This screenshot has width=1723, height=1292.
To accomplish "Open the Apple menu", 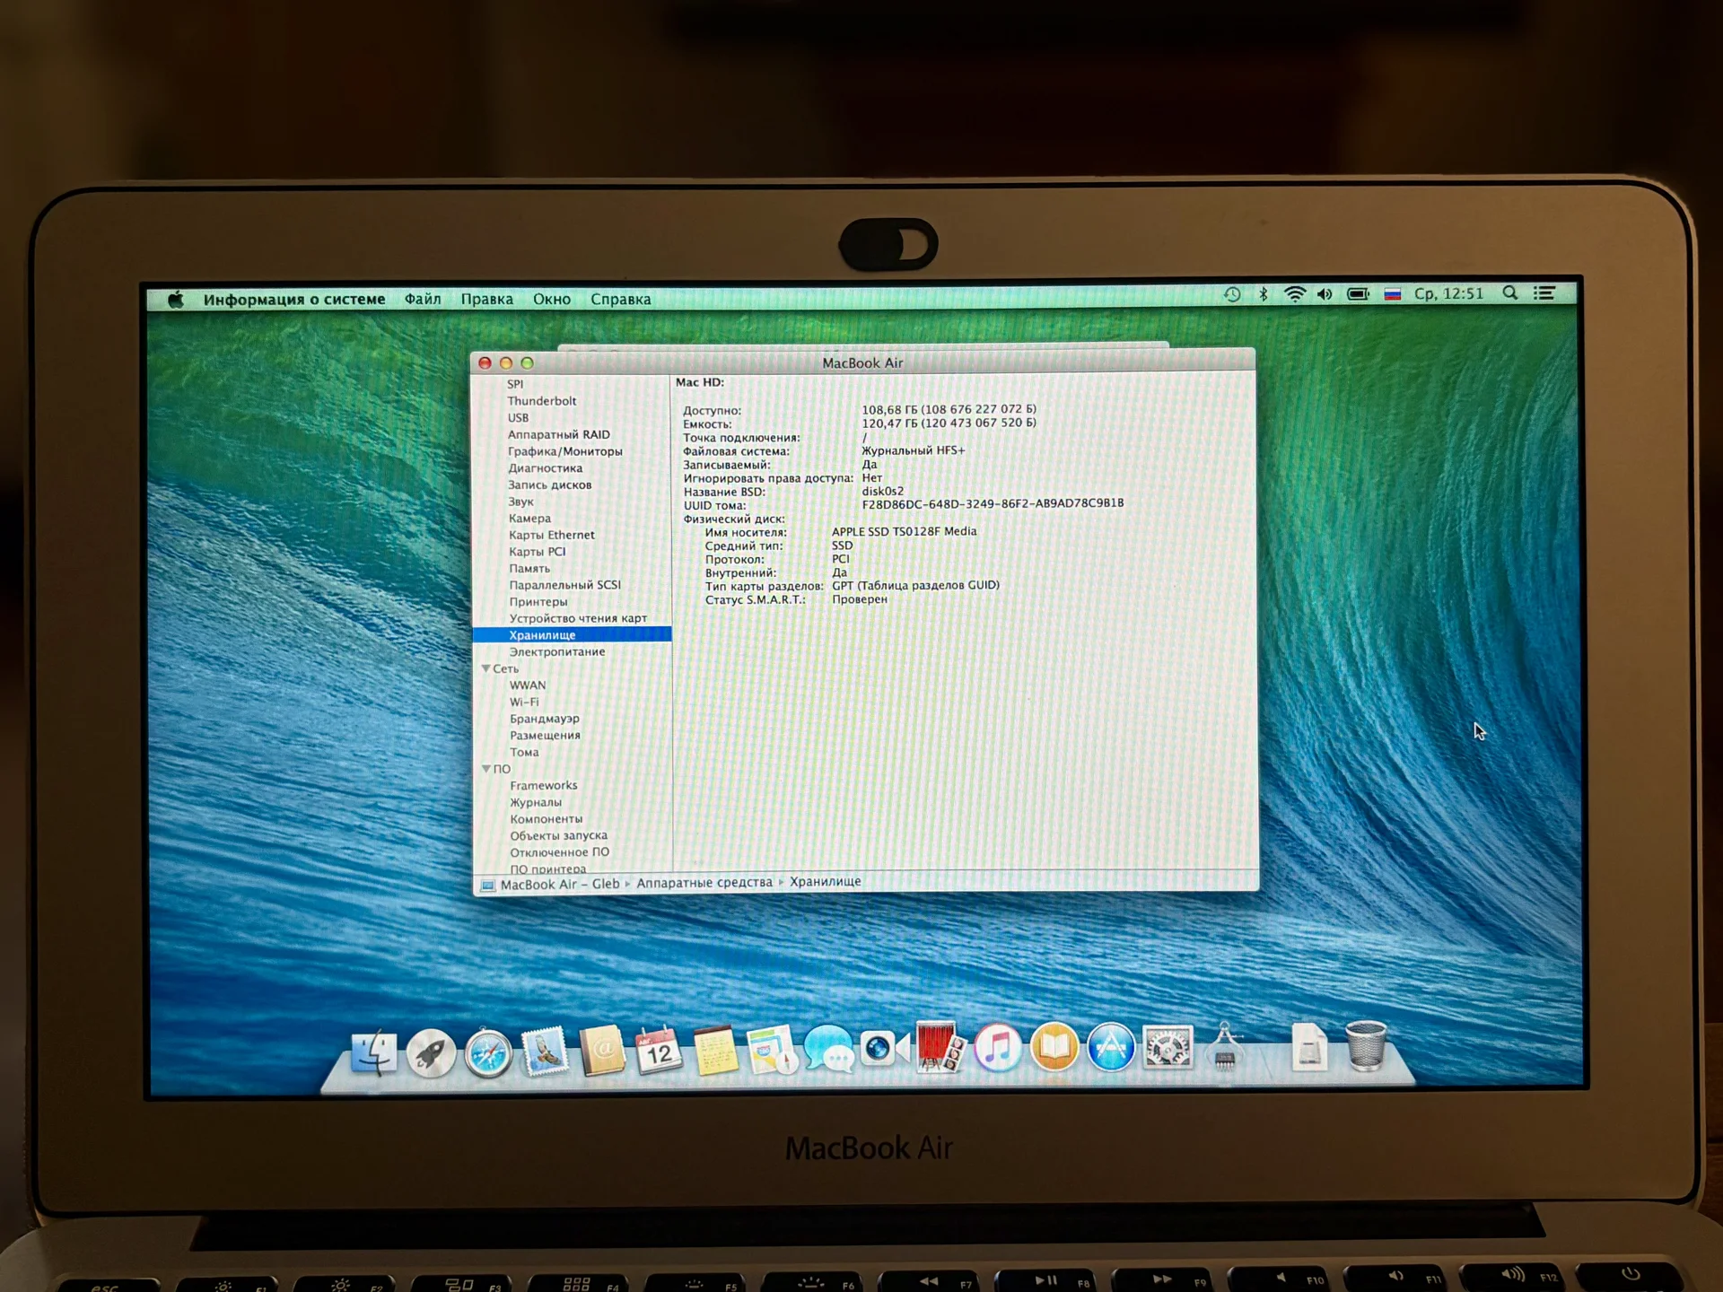I will [176, 300].
